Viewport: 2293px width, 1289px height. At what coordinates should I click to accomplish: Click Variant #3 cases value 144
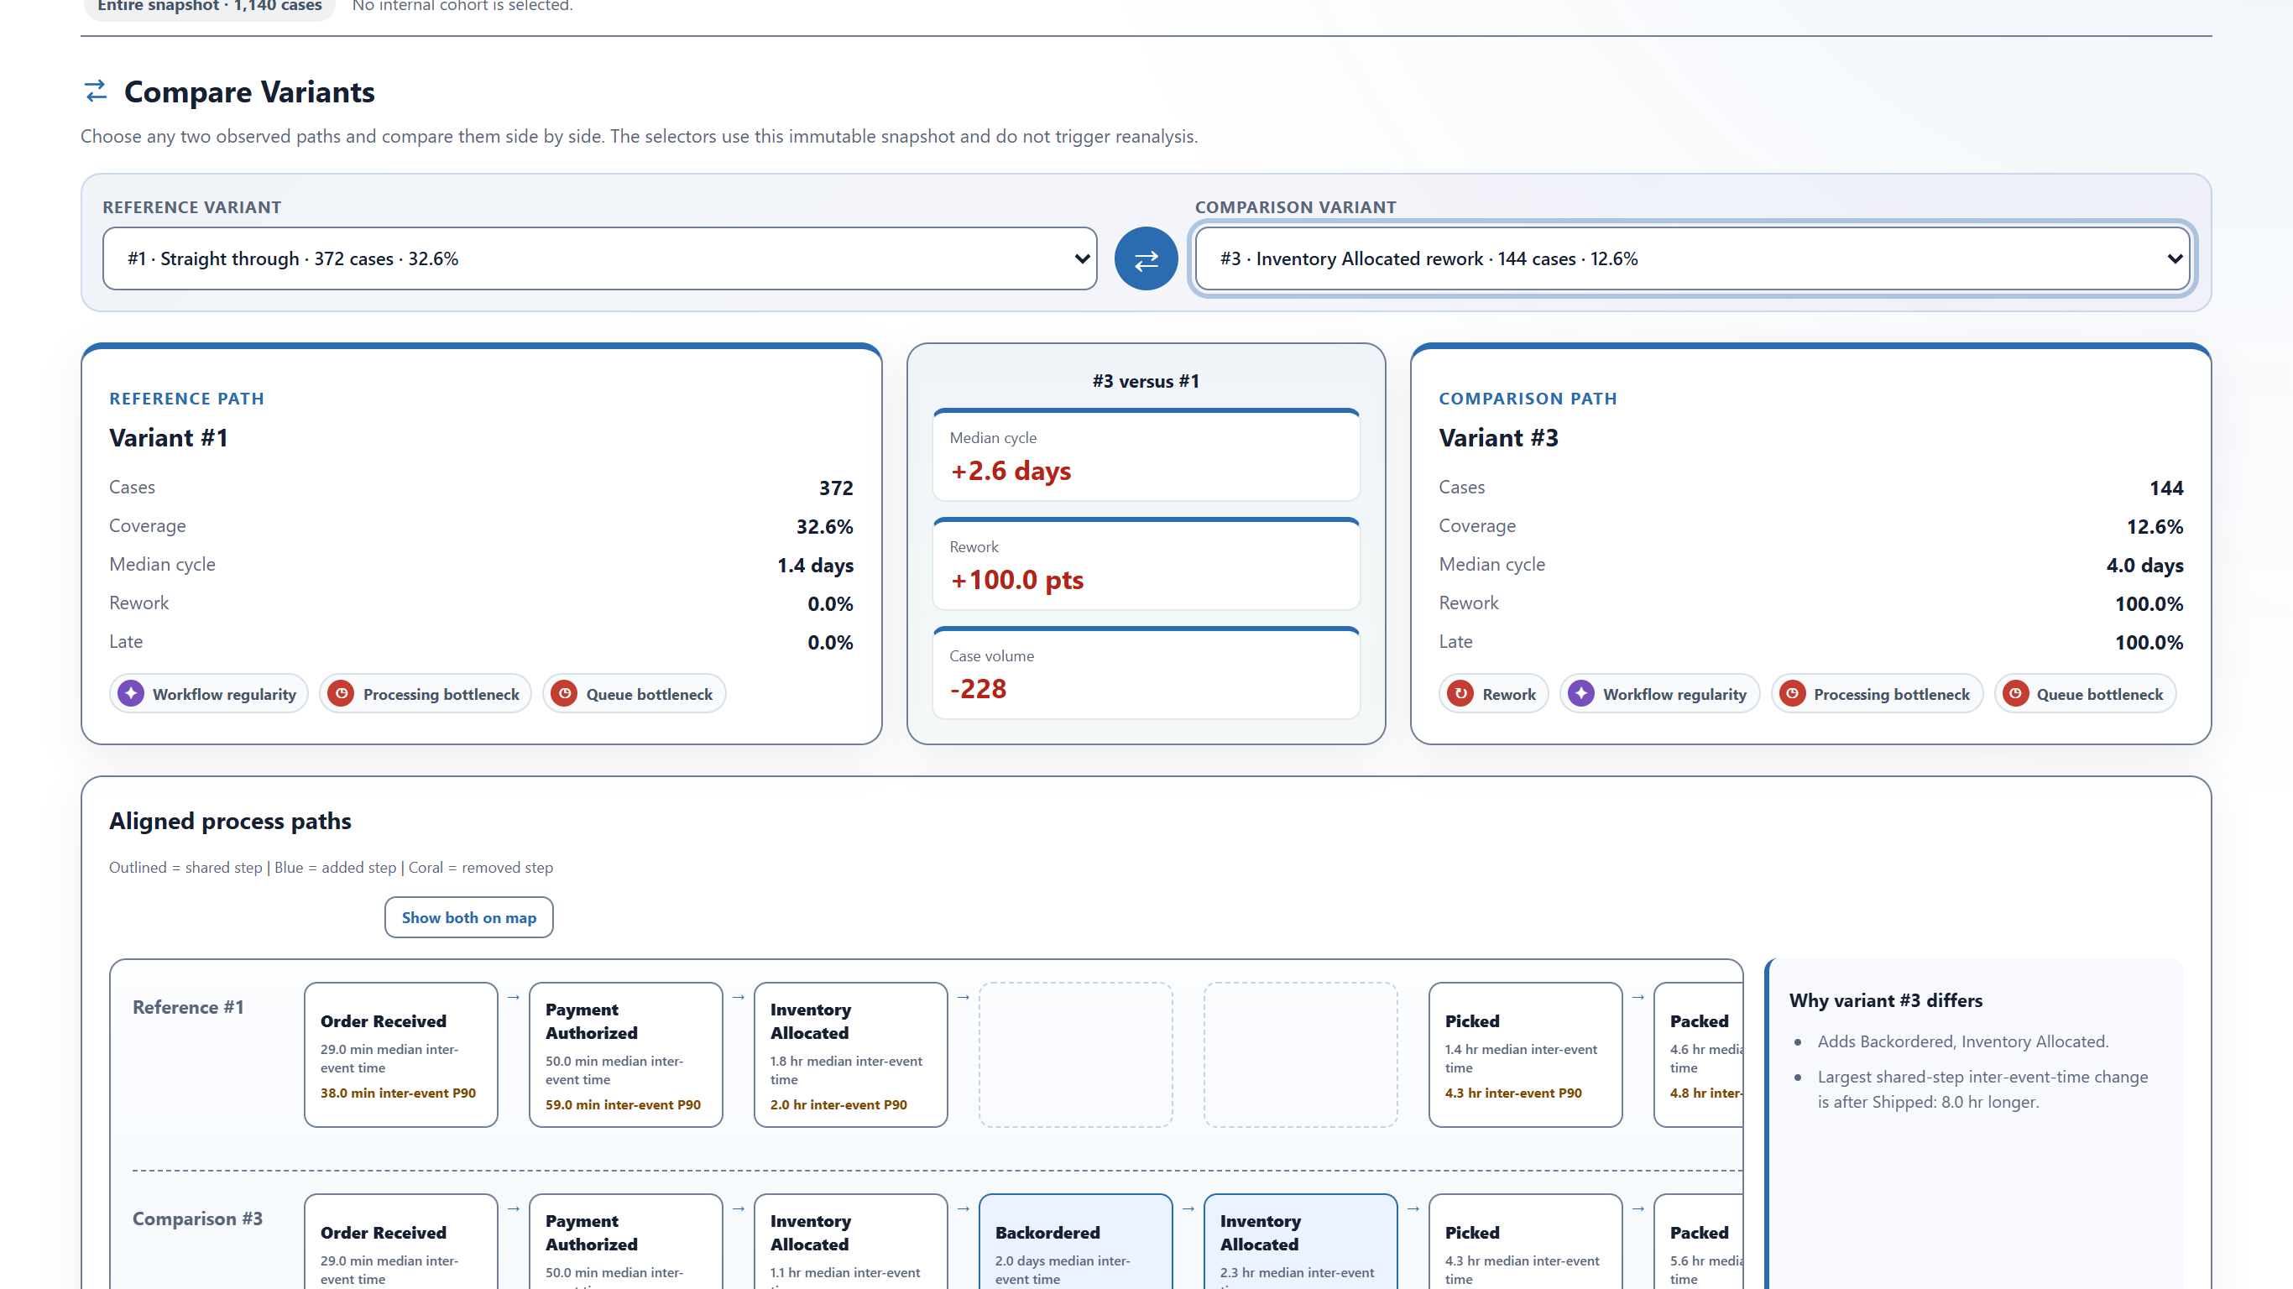click(x=2165, y=488)
